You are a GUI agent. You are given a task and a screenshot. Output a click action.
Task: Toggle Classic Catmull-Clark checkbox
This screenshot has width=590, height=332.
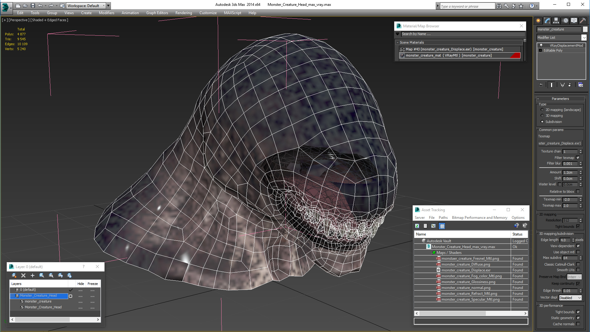(578, 264)
